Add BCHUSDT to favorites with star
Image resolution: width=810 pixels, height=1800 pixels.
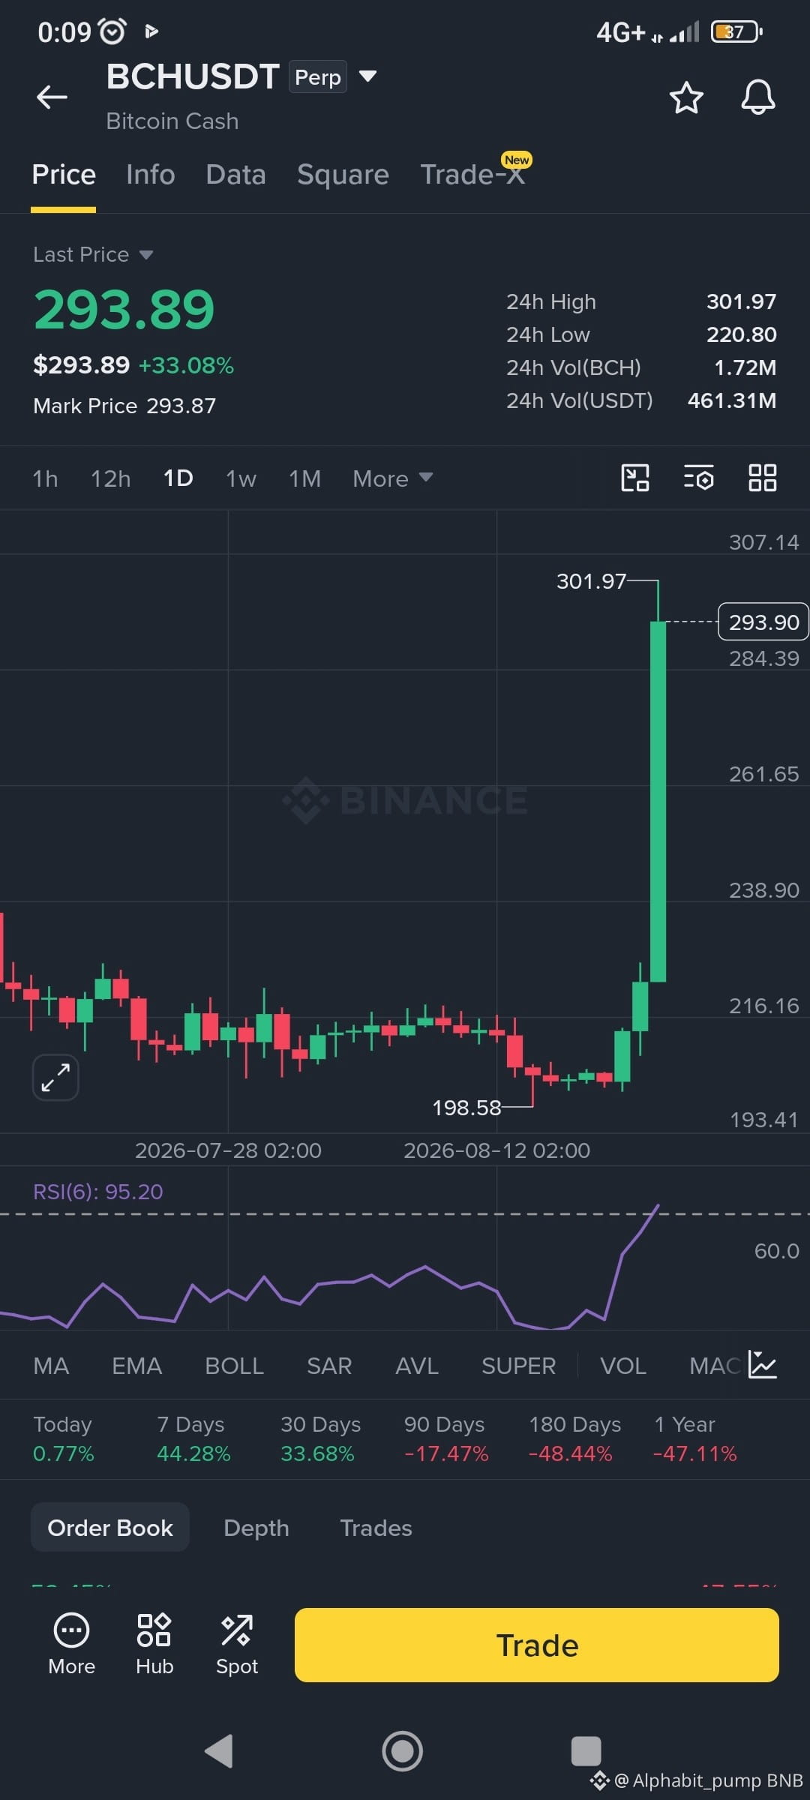point(685,97)
